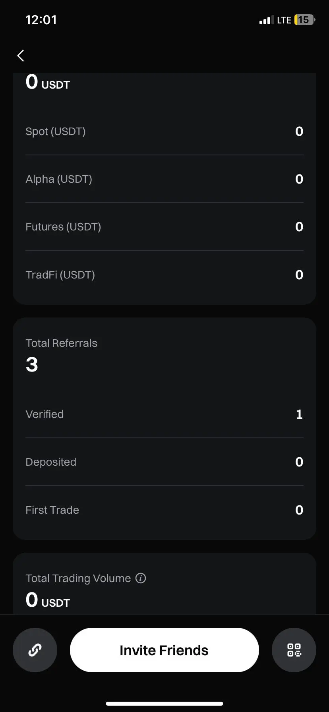Select the Spot (USDT) row
329x712 pixels.
pos(164,132)
